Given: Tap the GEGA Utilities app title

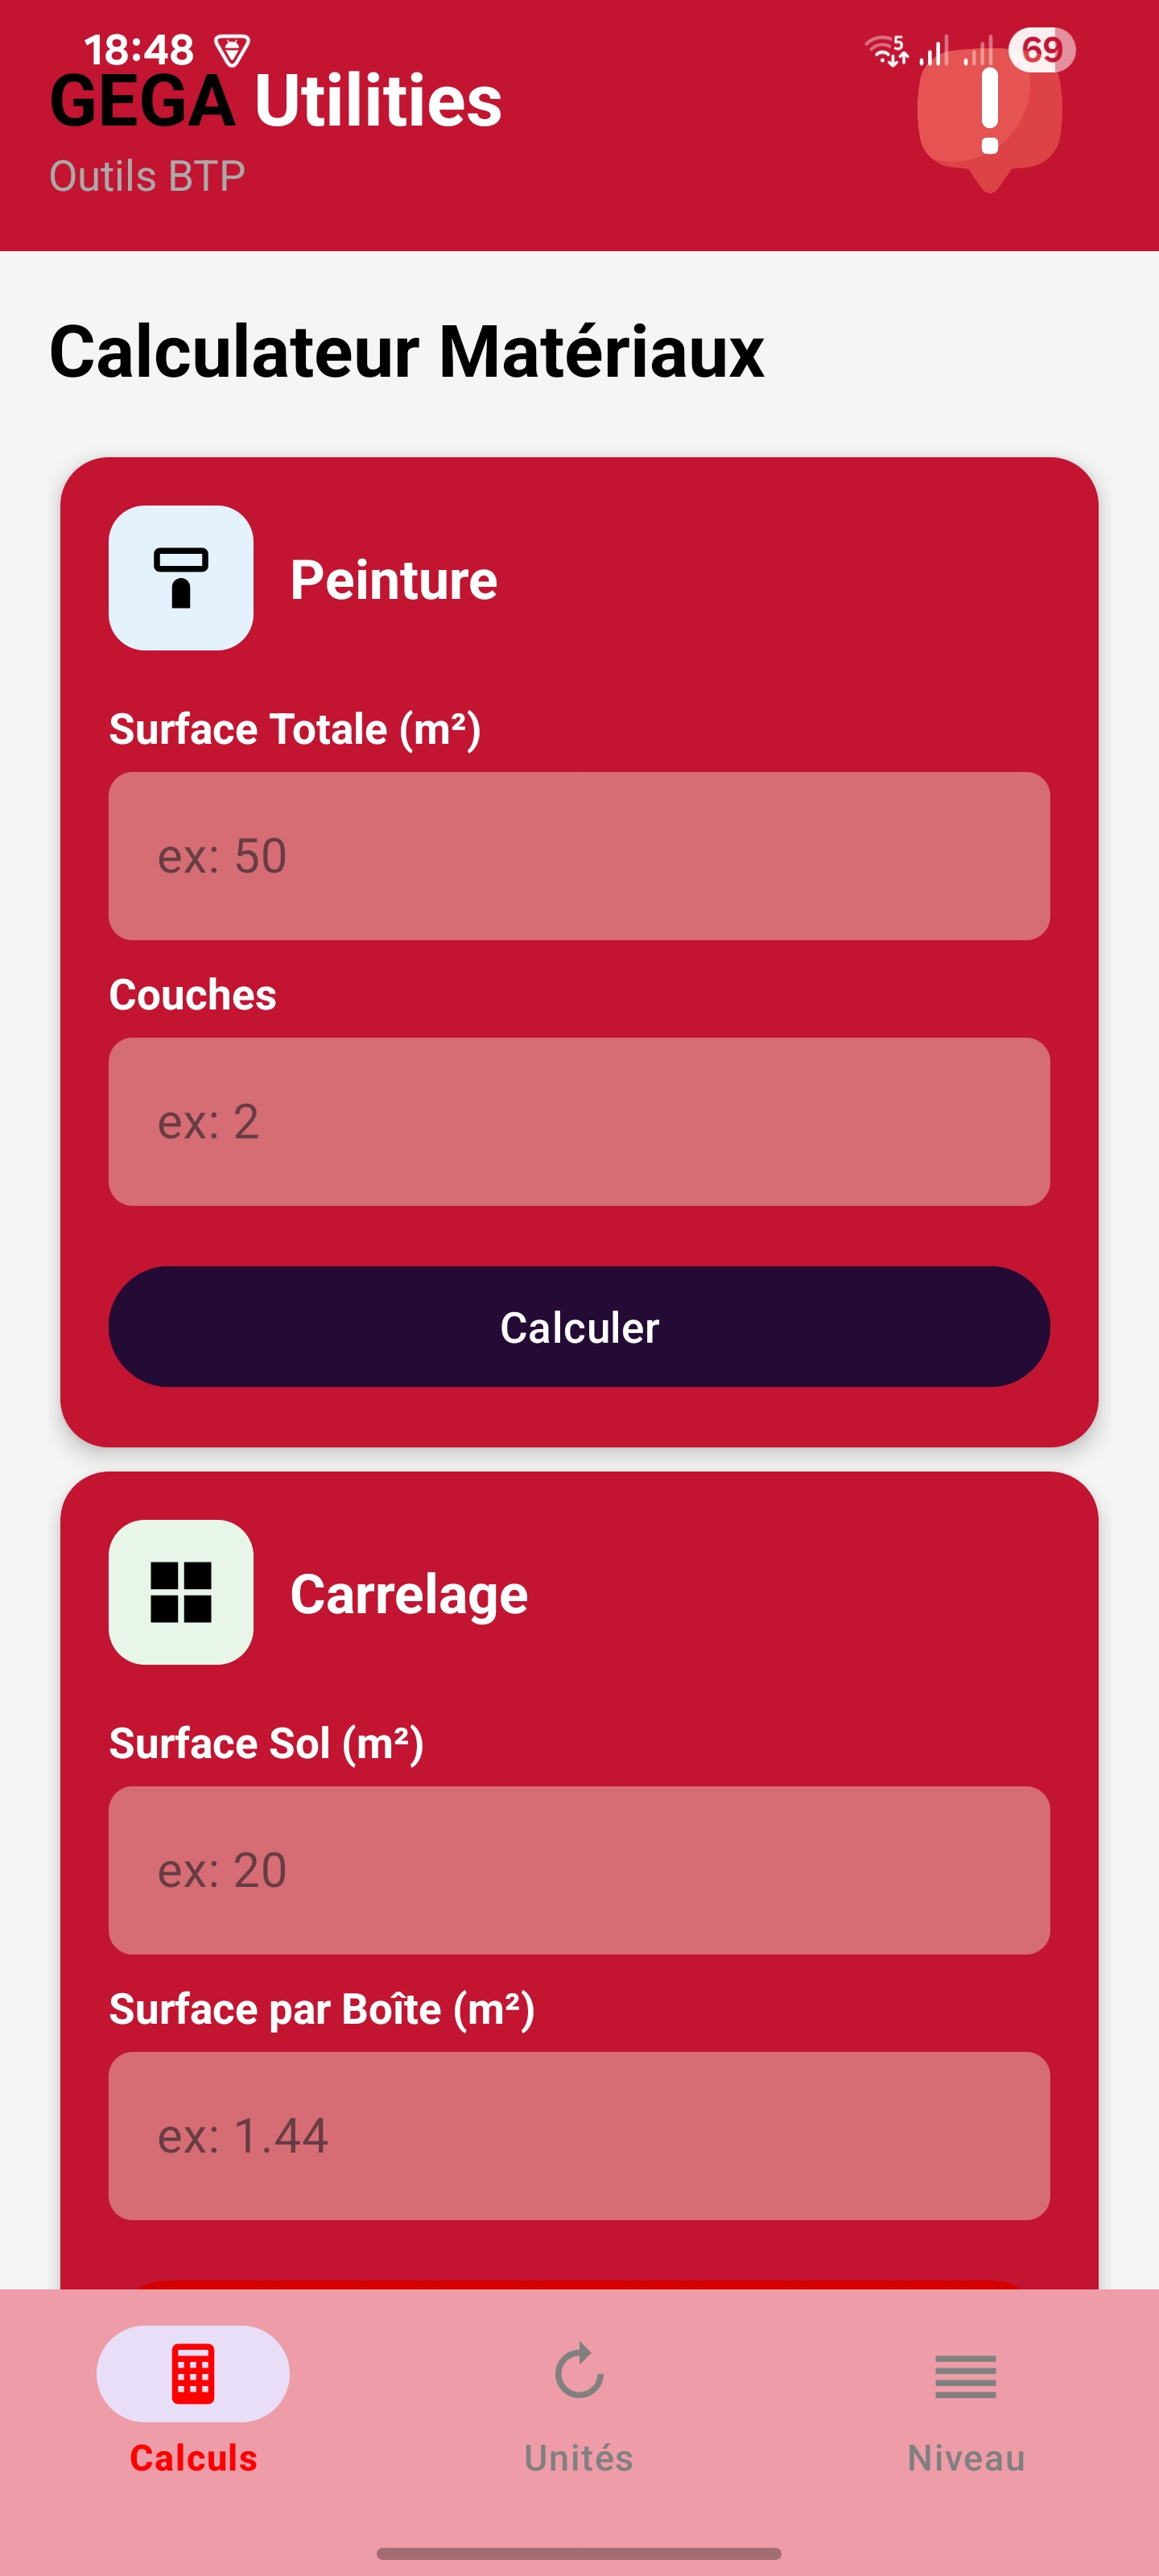Looking at the screenshot, I should pos(276,100).
